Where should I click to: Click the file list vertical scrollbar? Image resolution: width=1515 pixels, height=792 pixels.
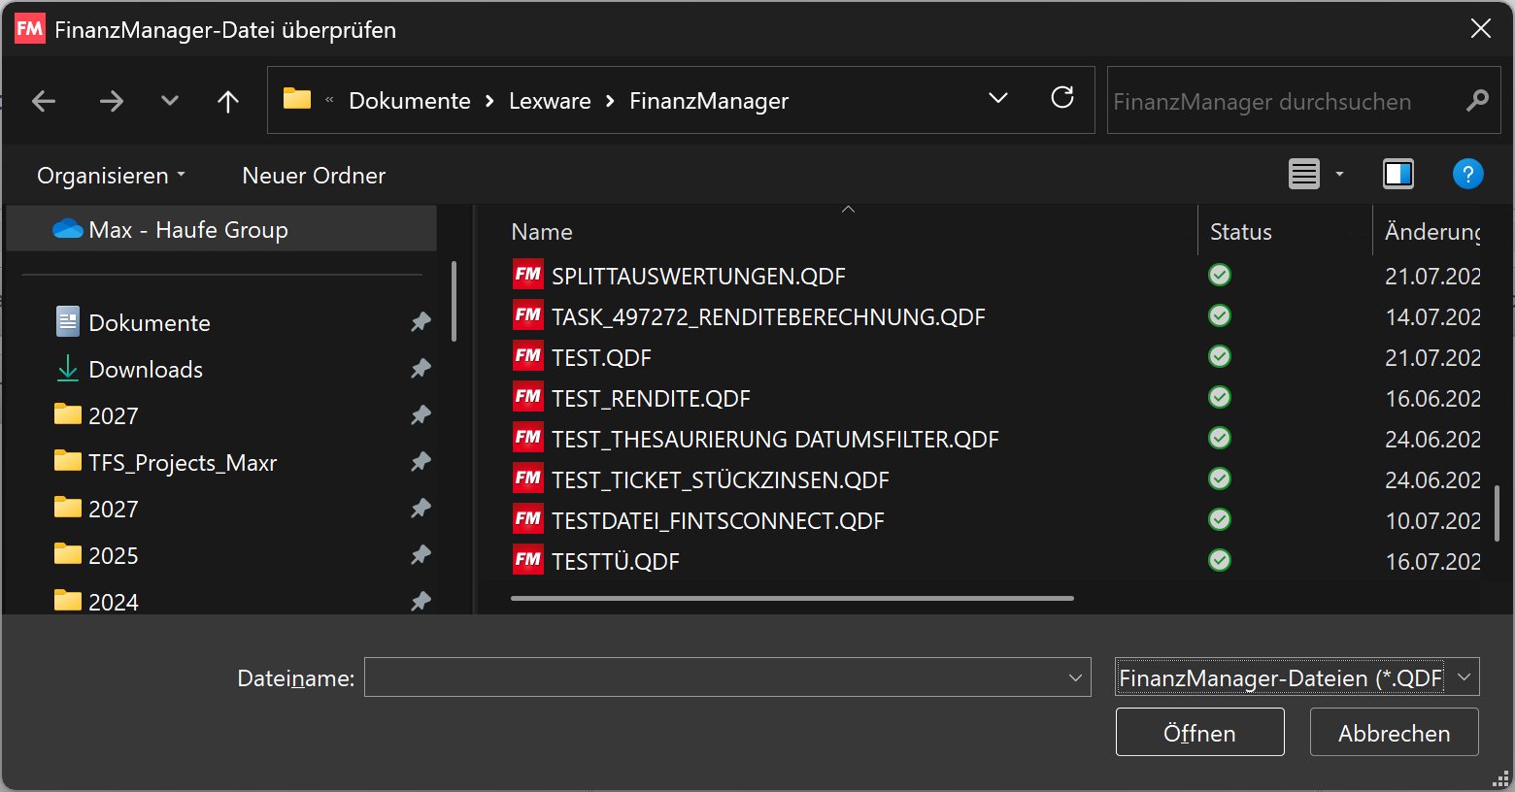tap(1497, 512)
